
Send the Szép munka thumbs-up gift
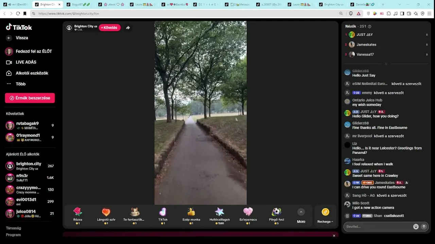(191, 216)
